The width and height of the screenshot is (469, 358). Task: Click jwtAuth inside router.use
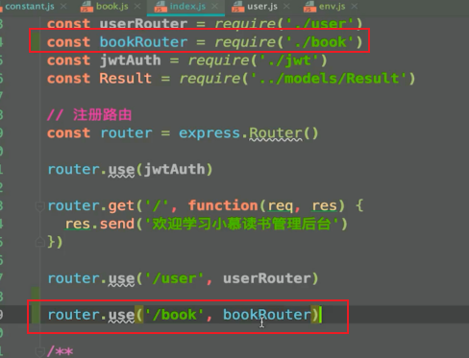pyautogui.click(x=174, y=170)
